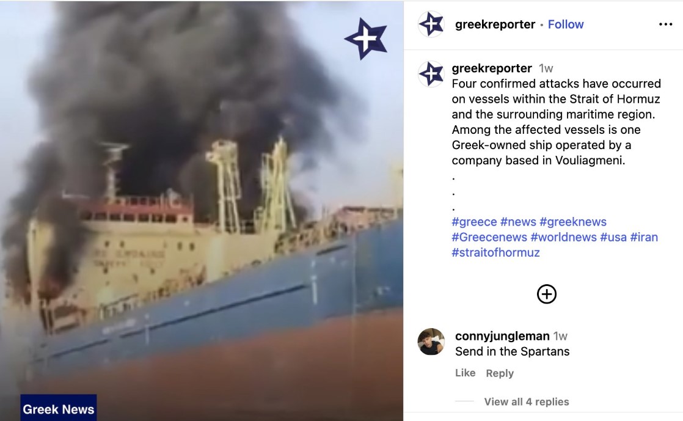Screen dimensions: 683x421
Task: Open the #news hashtag
Action: click(518, 222)
